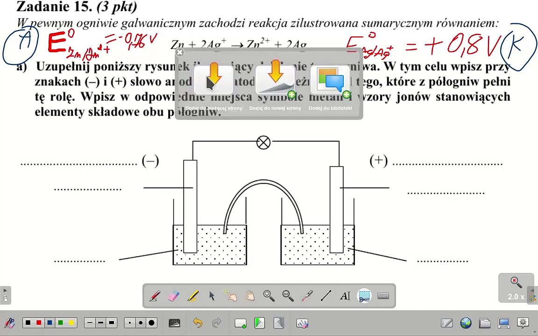Pick the blue pen color
The width and height of the screenshot is (538, 336).
pos(50,322)
